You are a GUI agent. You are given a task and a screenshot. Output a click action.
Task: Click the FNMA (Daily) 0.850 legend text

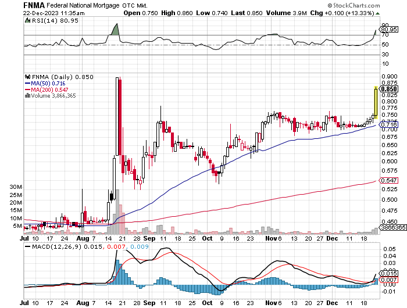63,77
